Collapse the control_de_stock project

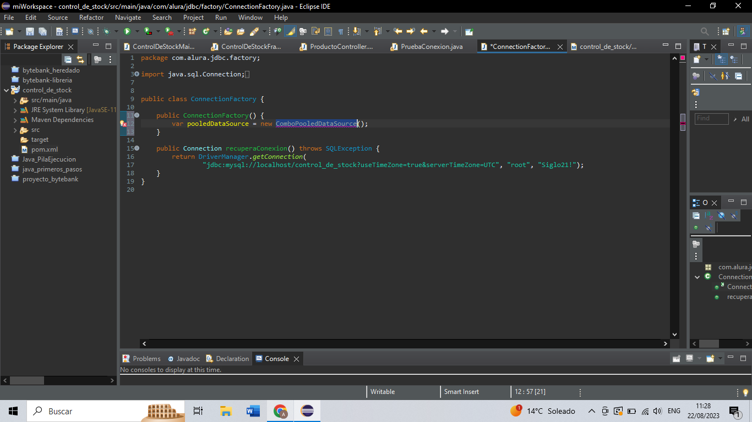pos(7,90)
